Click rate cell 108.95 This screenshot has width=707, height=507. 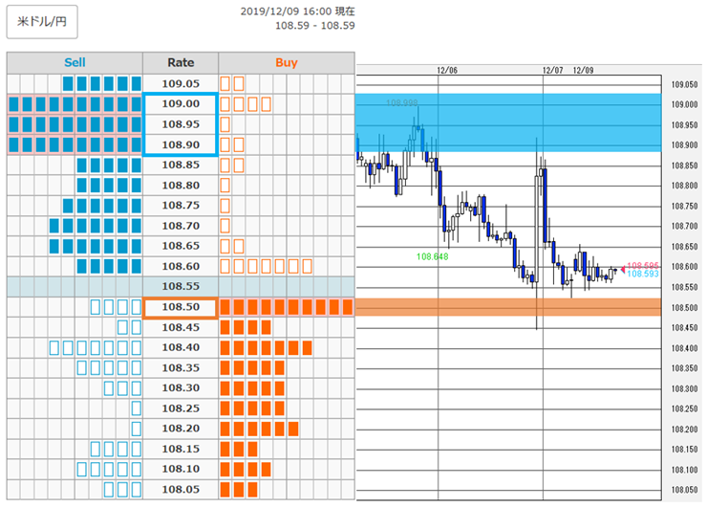click(x=181, y=124)
